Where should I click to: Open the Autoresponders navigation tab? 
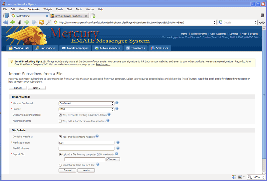pyautogui.click(x=107, y=48)
